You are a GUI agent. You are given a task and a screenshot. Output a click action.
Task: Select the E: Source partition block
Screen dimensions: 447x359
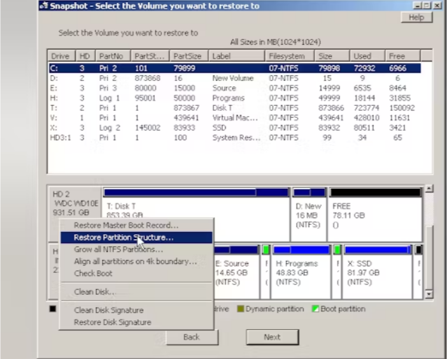236,272
